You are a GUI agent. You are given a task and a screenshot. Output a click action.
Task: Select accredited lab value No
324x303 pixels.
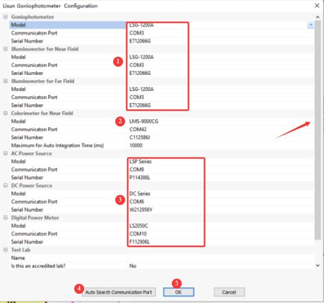(133, 266)
